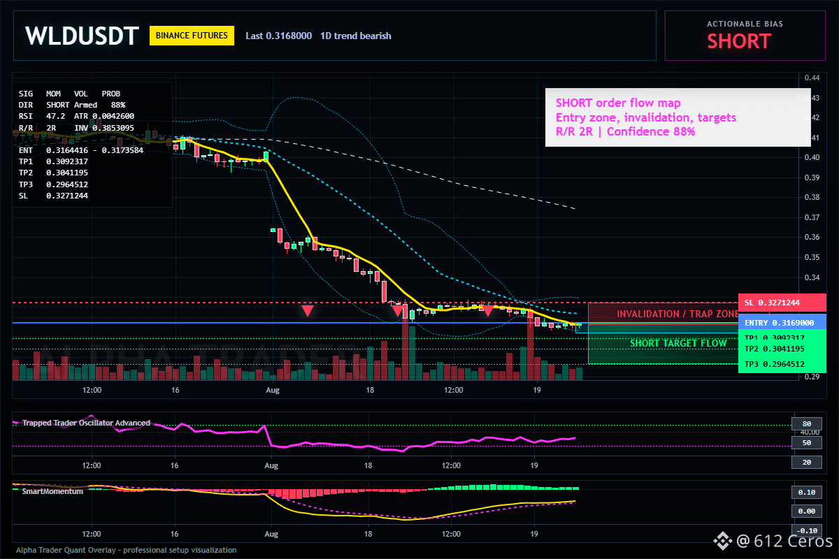Click the 50 level on oscillator axis
The image size is (839, 559).
(806, 443)
